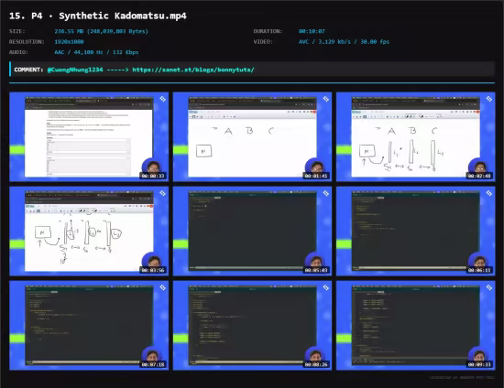Click the corner diamond icon on 00:03:56 frame
The image size is (504, 388).
[162, 193]
